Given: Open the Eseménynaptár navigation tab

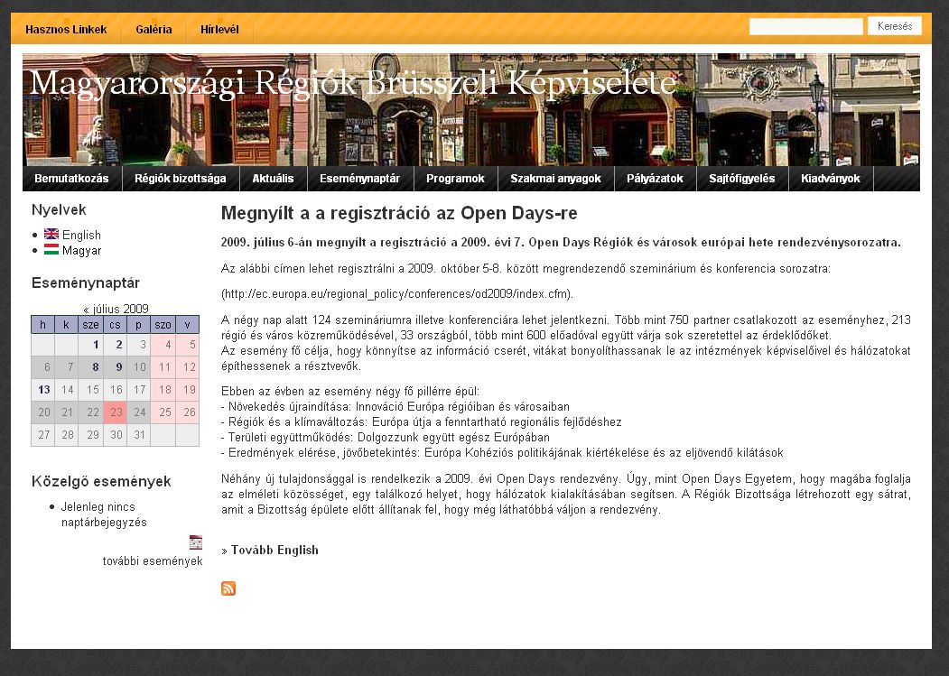Looking at the screenshot, I should pyautogui.click(x=359, y=179).
